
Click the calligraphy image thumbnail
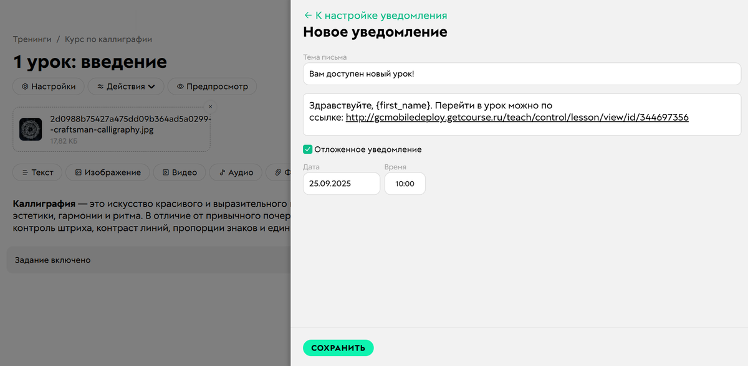pyautogui.click(x=31, y=129)
